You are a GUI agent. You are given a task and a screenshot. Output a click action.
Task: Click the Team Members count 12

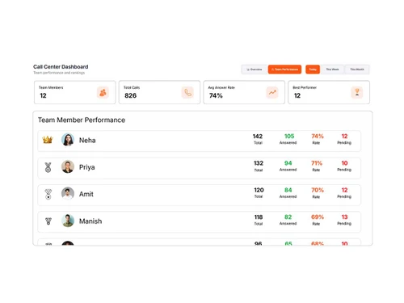point(43,95)
